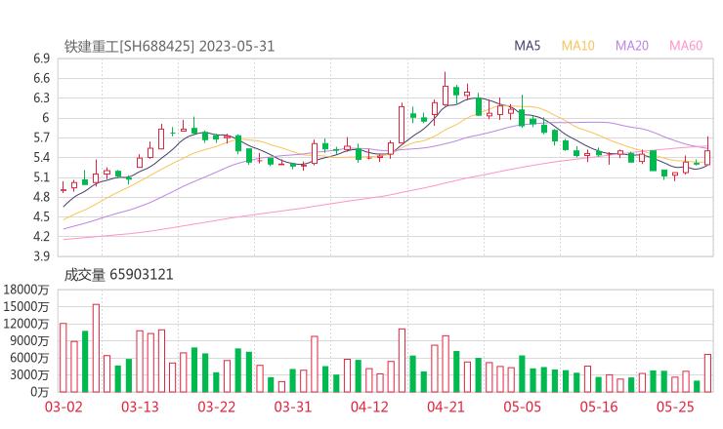Click the 成交量 65903121 volume label
The width and height of the screenshot is (723, 429).
118,275
